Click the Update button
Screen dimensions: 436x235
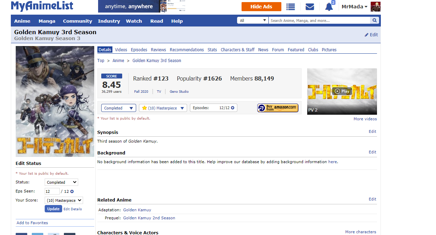point(53,209)
